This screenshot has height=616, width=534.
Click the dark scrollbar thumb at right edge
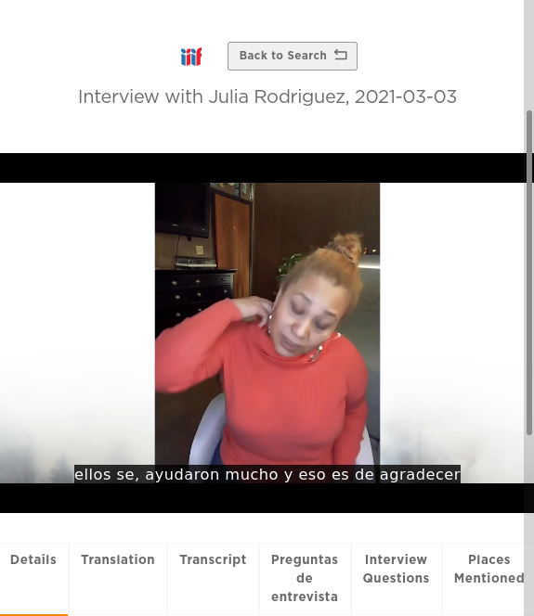(529, 273)
